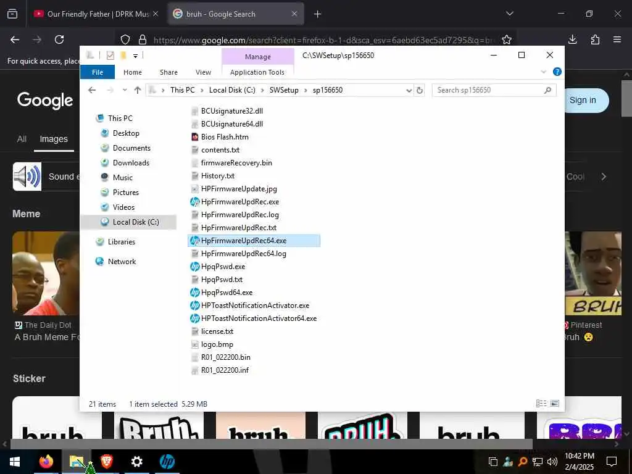
Task: Click the New Folder quick access icon
Action: tap(123, 55)
